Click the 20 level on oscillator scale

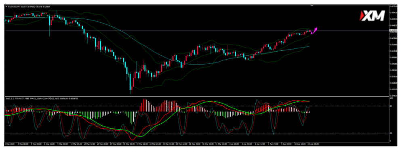pos(391,133)
